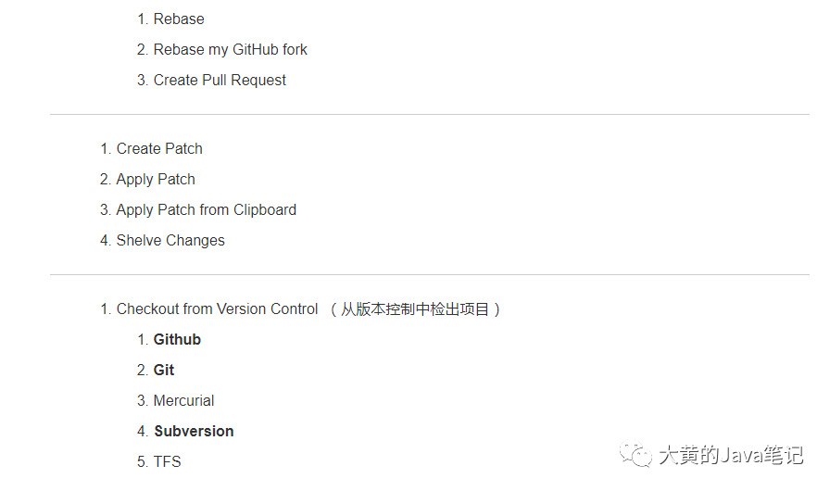Click 'Checkout from Version Control' heading
Image resolution: width=830 pixels, height=491 pixels.
(217, 308)
